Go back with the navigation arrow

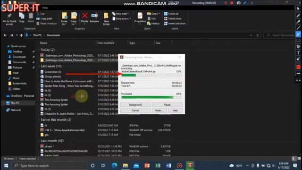point(5,35)
